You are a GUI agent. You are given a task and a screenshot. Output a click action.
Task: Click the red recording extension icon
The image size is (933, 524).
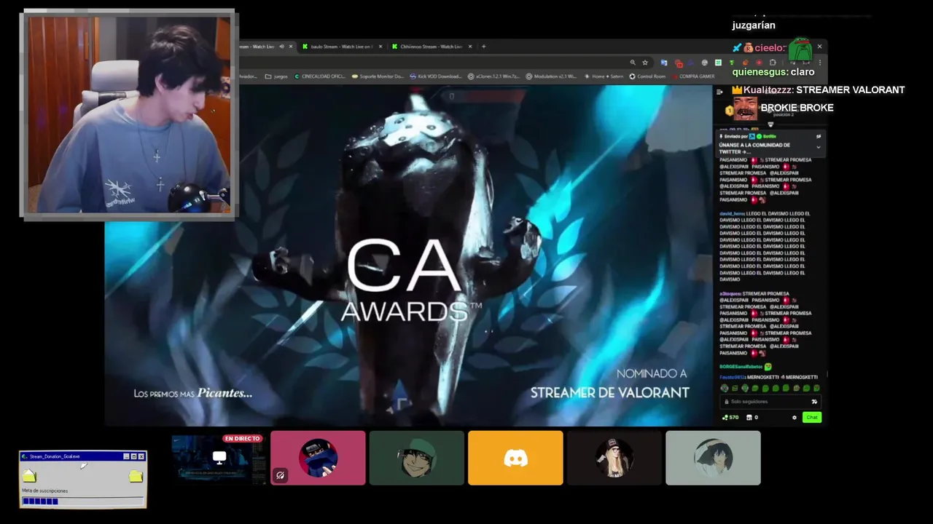pyautogui.click(x=759, y=63)
